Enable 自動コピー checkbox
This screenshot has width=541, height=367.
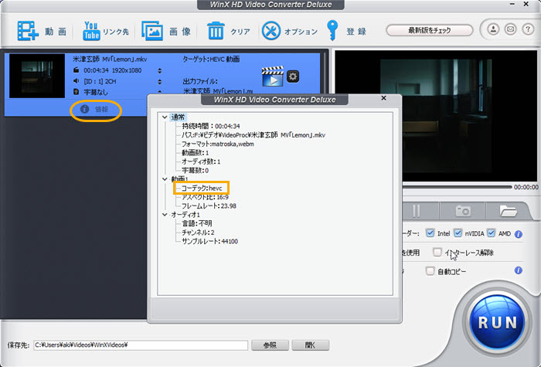pyautogui.click(x=430, y=271)
